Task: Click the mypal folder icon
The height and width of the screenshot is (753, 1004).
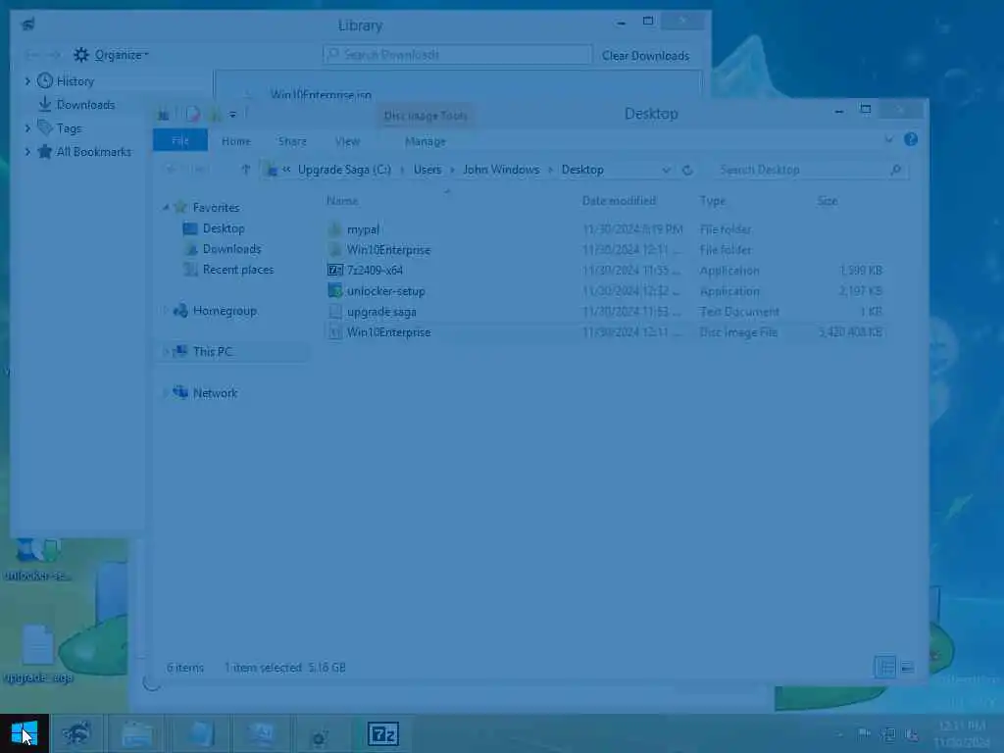Action: click(335, 229)
